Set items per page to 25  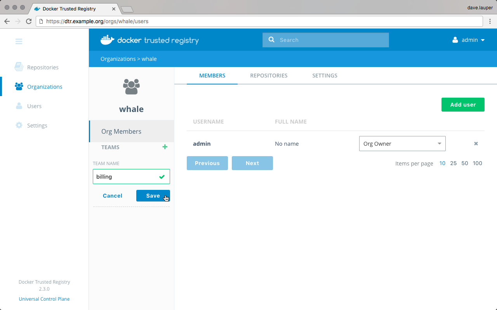pos(453,163)
